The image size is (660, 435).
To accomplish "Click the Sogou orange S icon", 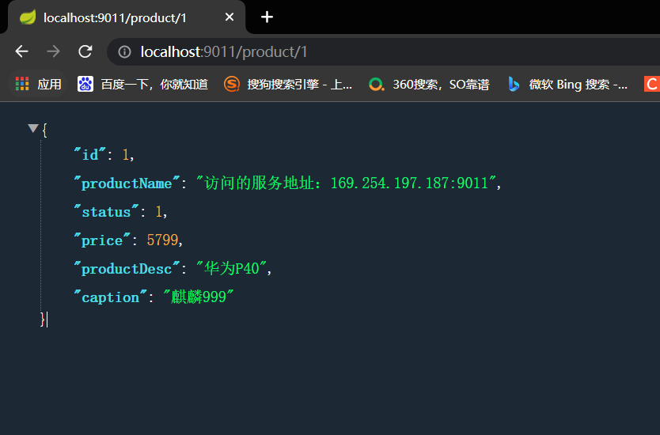I will click(232, 84).
